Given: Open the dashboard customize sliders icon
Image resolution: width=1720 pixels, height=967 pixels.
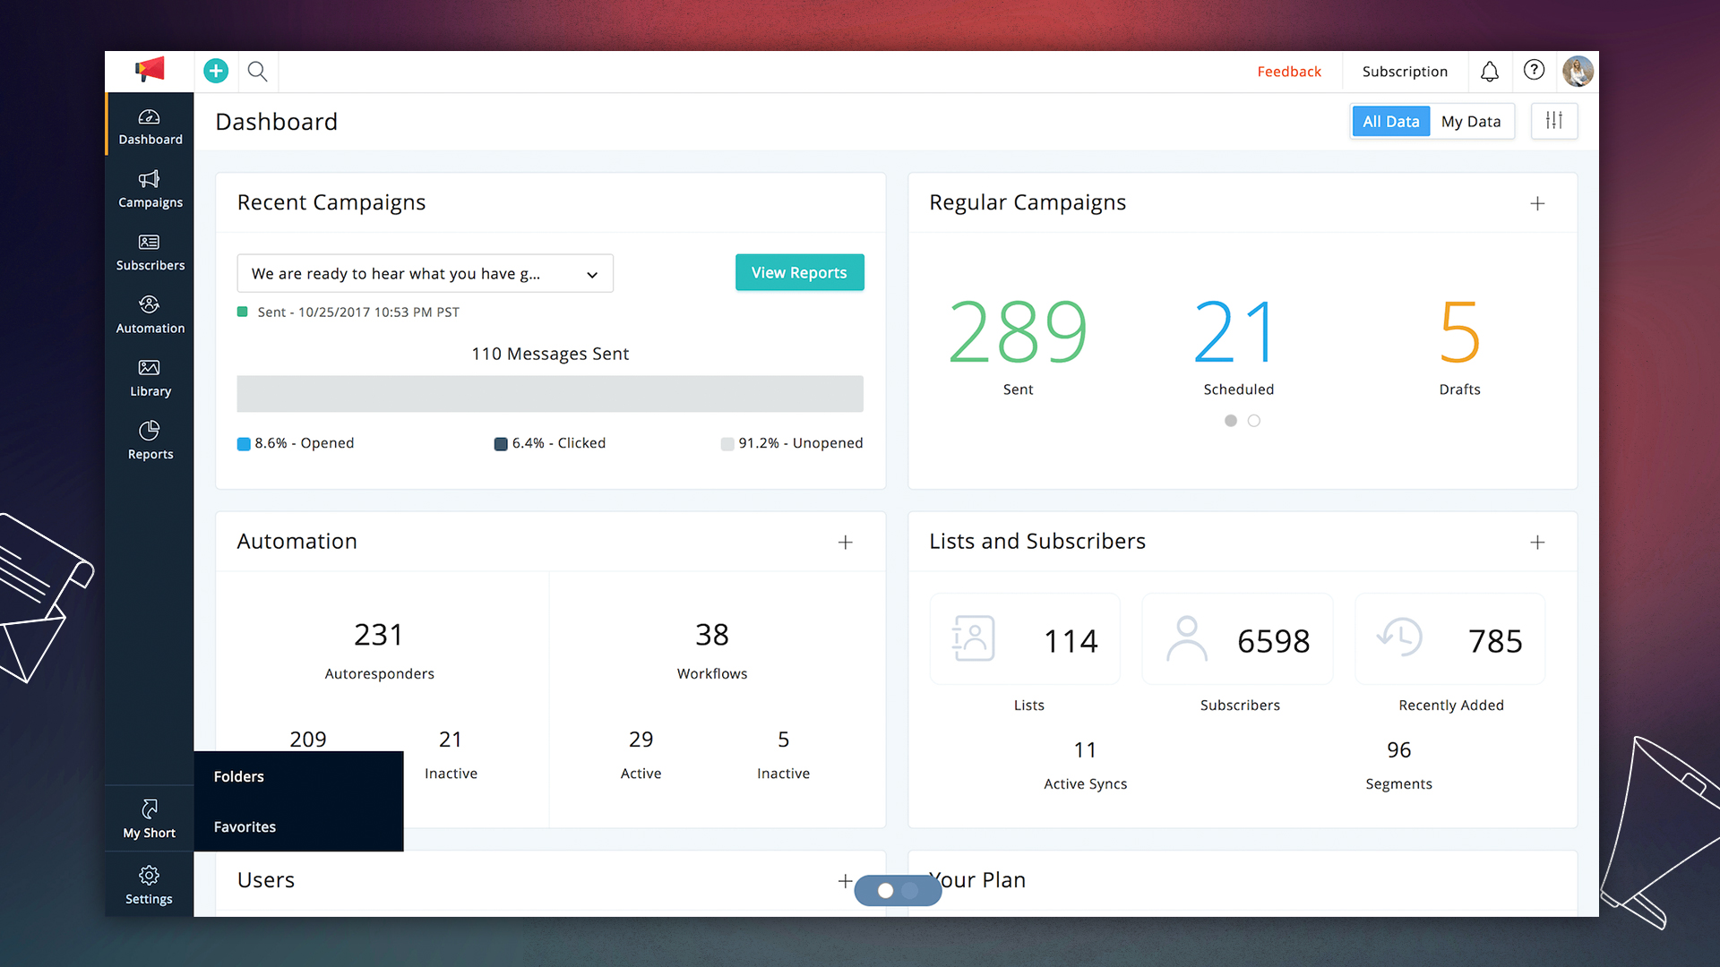Looking at the screenshot, I should tap(1554, 121).
